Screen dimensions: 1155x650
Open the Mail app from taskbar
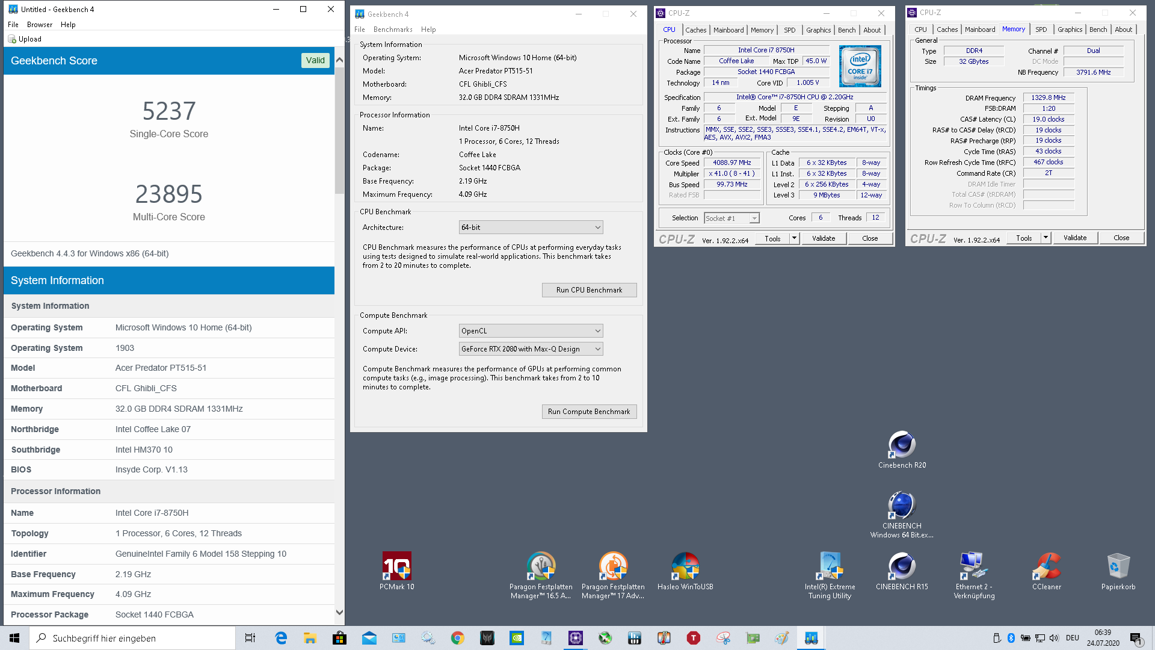[369, 638]
